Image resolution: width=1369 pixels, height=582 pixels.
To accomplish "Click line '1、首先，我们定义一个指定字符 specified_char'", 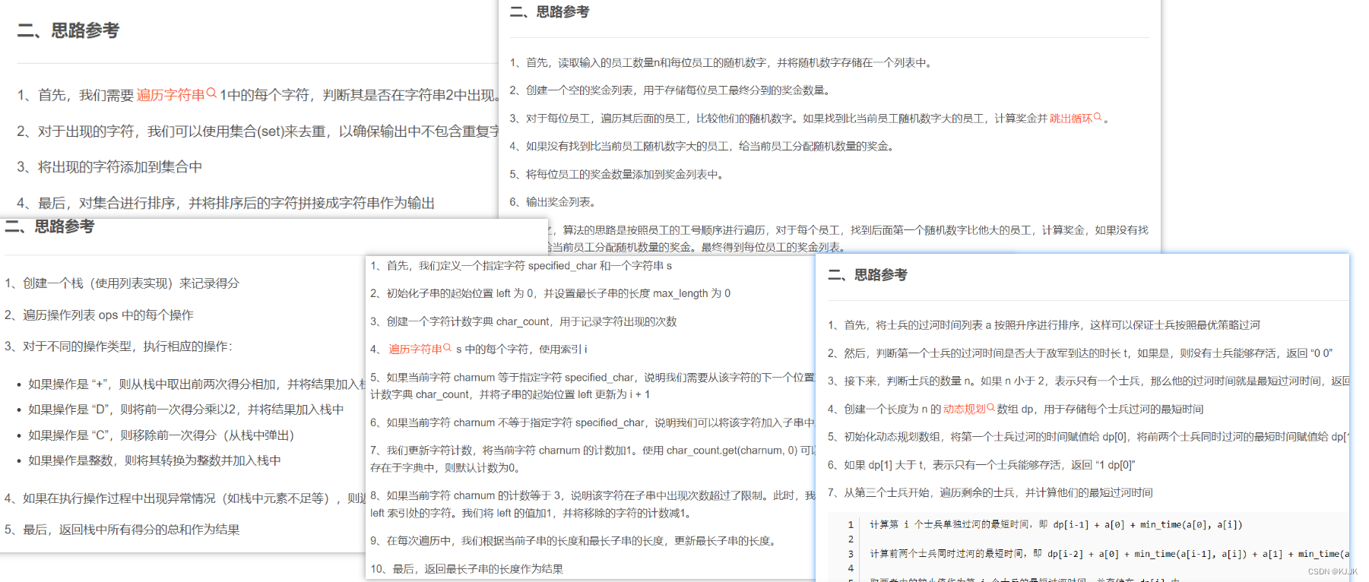I will [521, 266].
